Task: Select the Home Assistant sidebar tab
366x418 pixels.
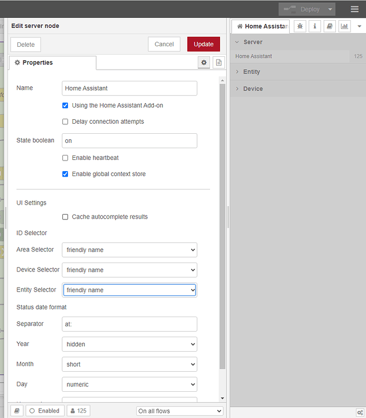Action: point(260,26)
